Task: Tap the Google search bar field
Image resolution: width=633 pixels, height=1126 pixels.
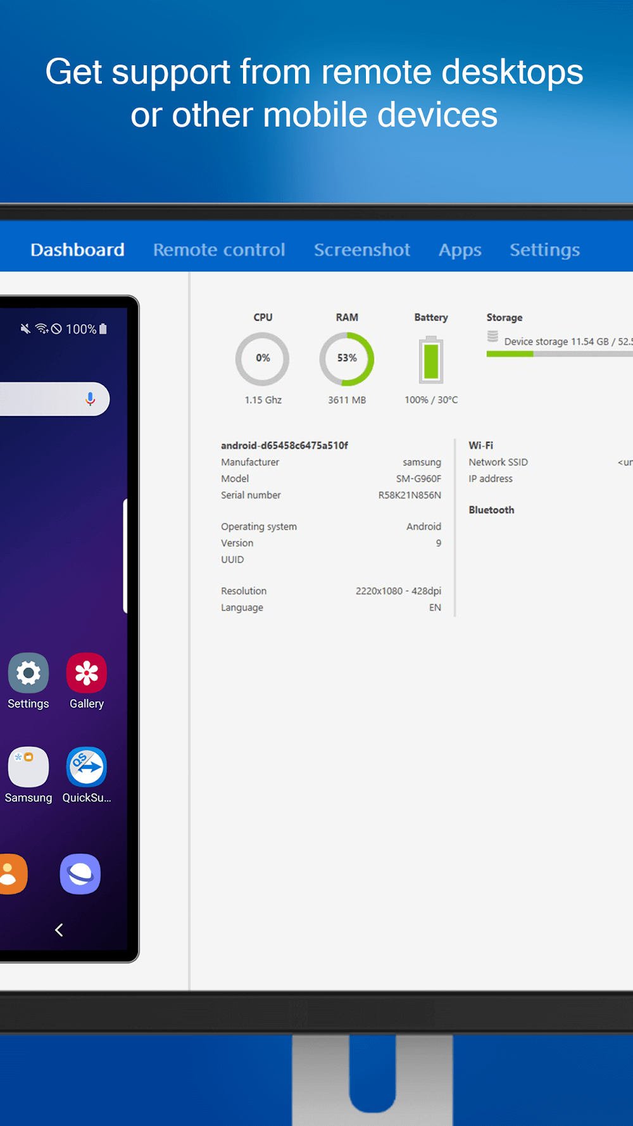Action: [38, 399]
